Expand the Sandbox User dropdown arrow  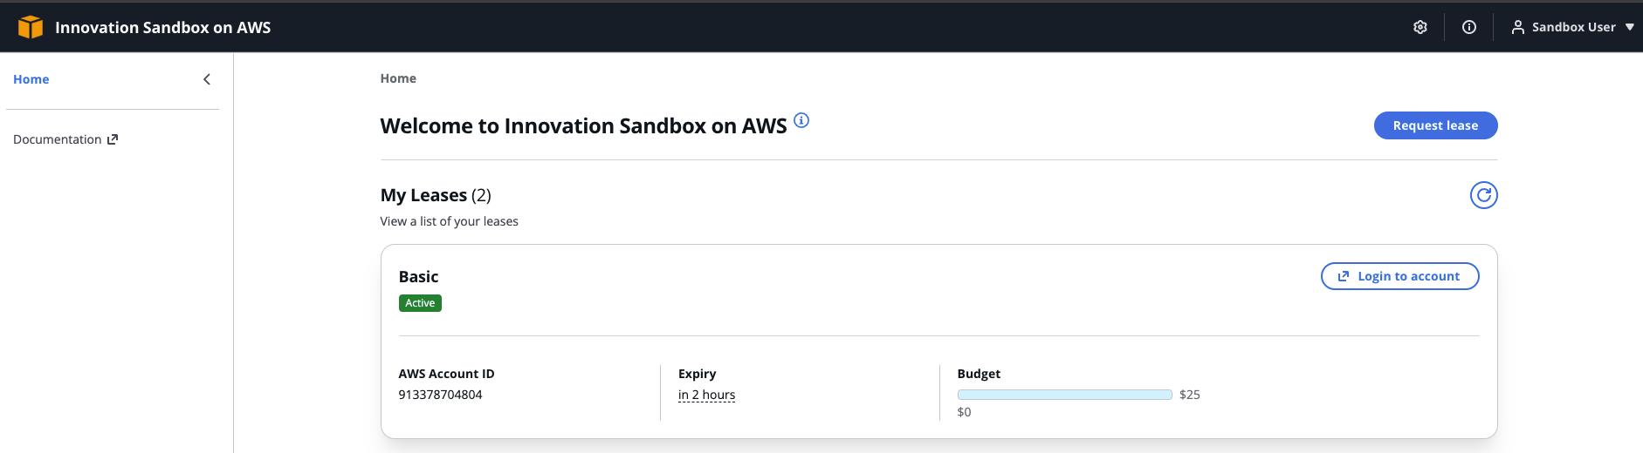[x=1629, y=27]
